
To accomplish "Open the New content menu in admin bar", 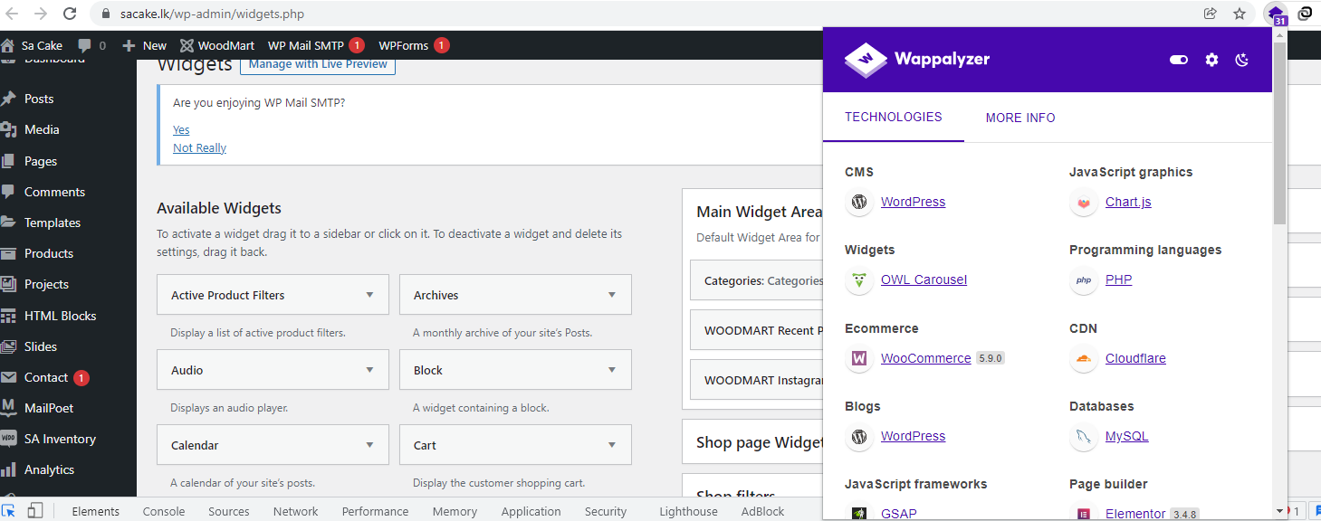I will (144, 45).
